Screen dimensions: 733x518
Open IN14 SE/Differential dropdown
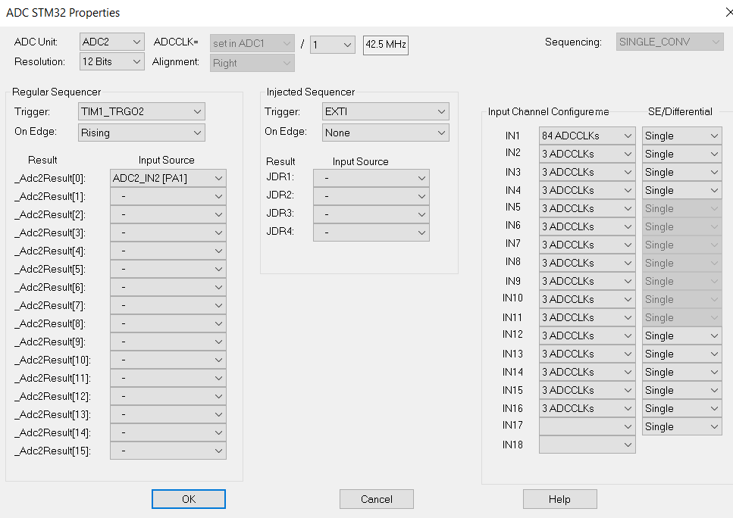coord(682,373)
